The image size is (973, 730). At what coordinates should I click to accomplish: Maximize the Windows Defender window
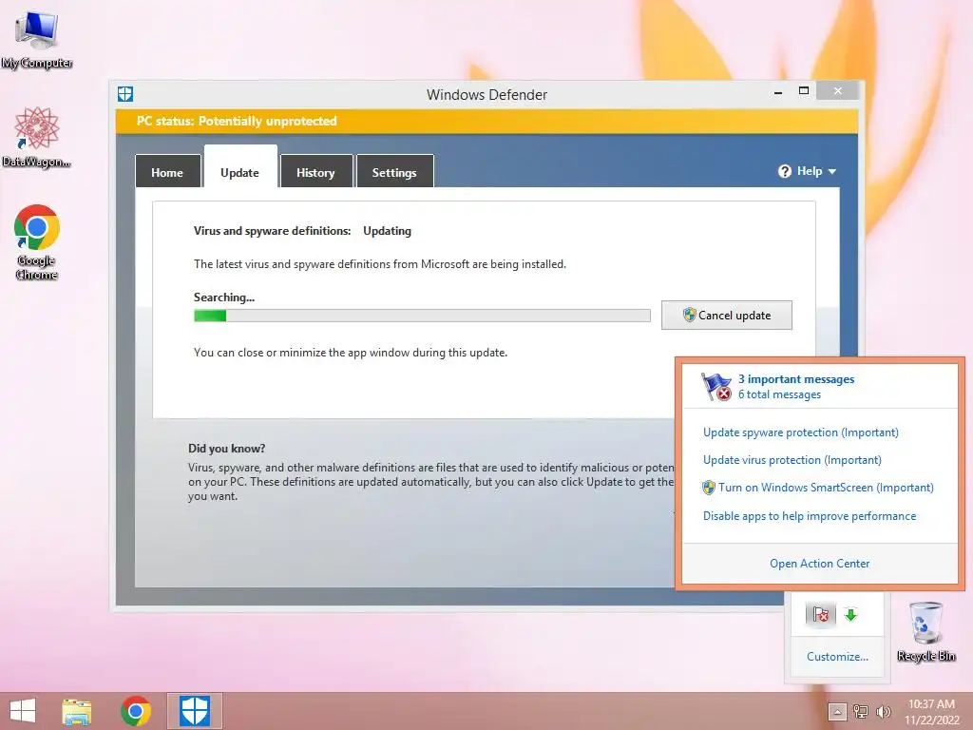(804, 91)
